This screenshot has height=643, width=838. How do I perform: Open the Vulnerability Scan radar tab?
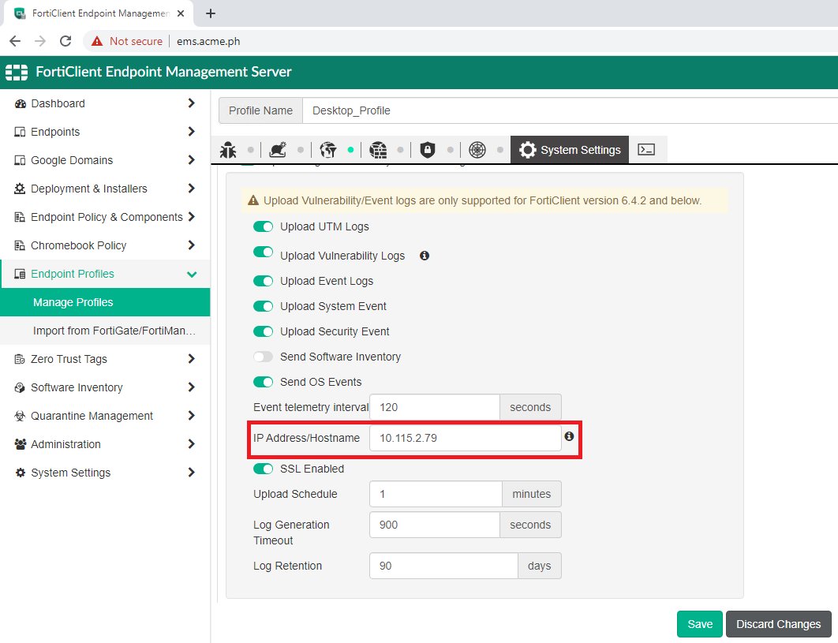477,150
